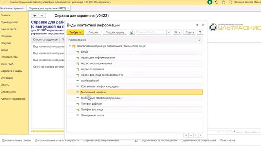The image size is (261, 146).
Task: Click the sort arrow in the Наименование header
Action: pyautogui.click(x=199, y=40)
